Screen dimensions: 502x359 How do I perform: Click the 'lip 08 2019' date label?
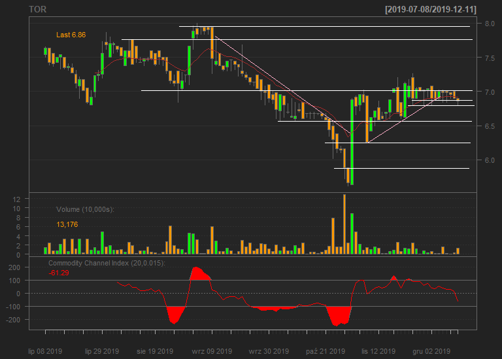click(x=45, y=351)
